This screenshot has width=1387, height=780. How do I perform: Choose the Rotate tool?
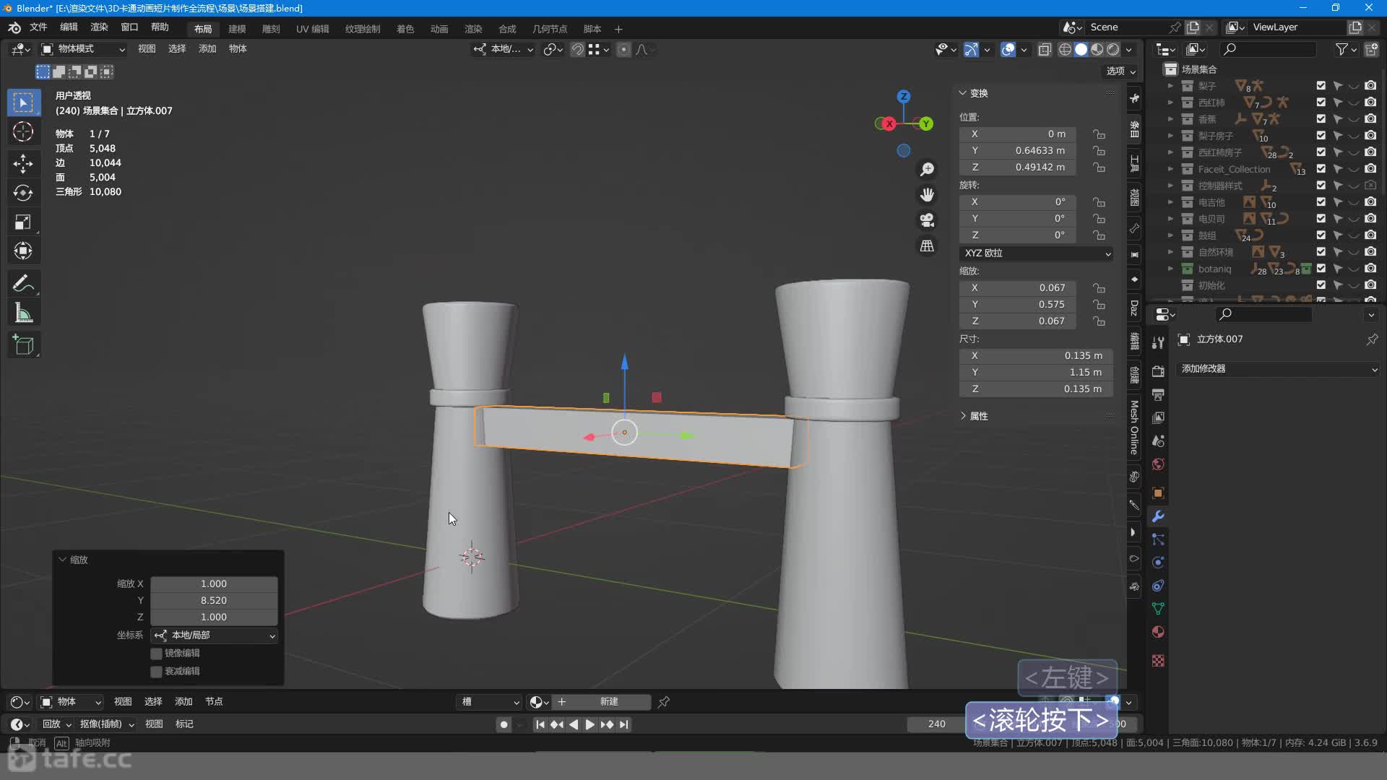coord(23,192)
